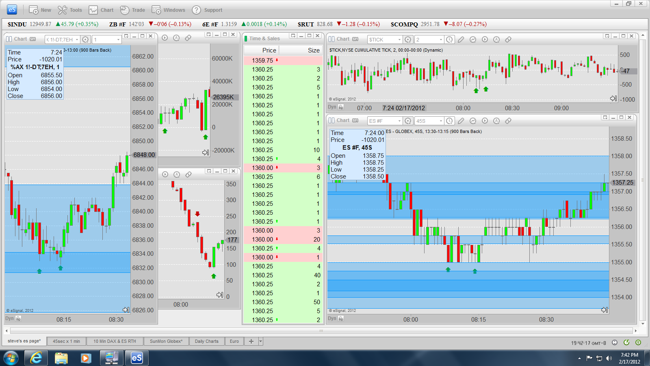Toggle SIM badge in DAX chart title
The image size is (650, 366).
pos(33,39)
